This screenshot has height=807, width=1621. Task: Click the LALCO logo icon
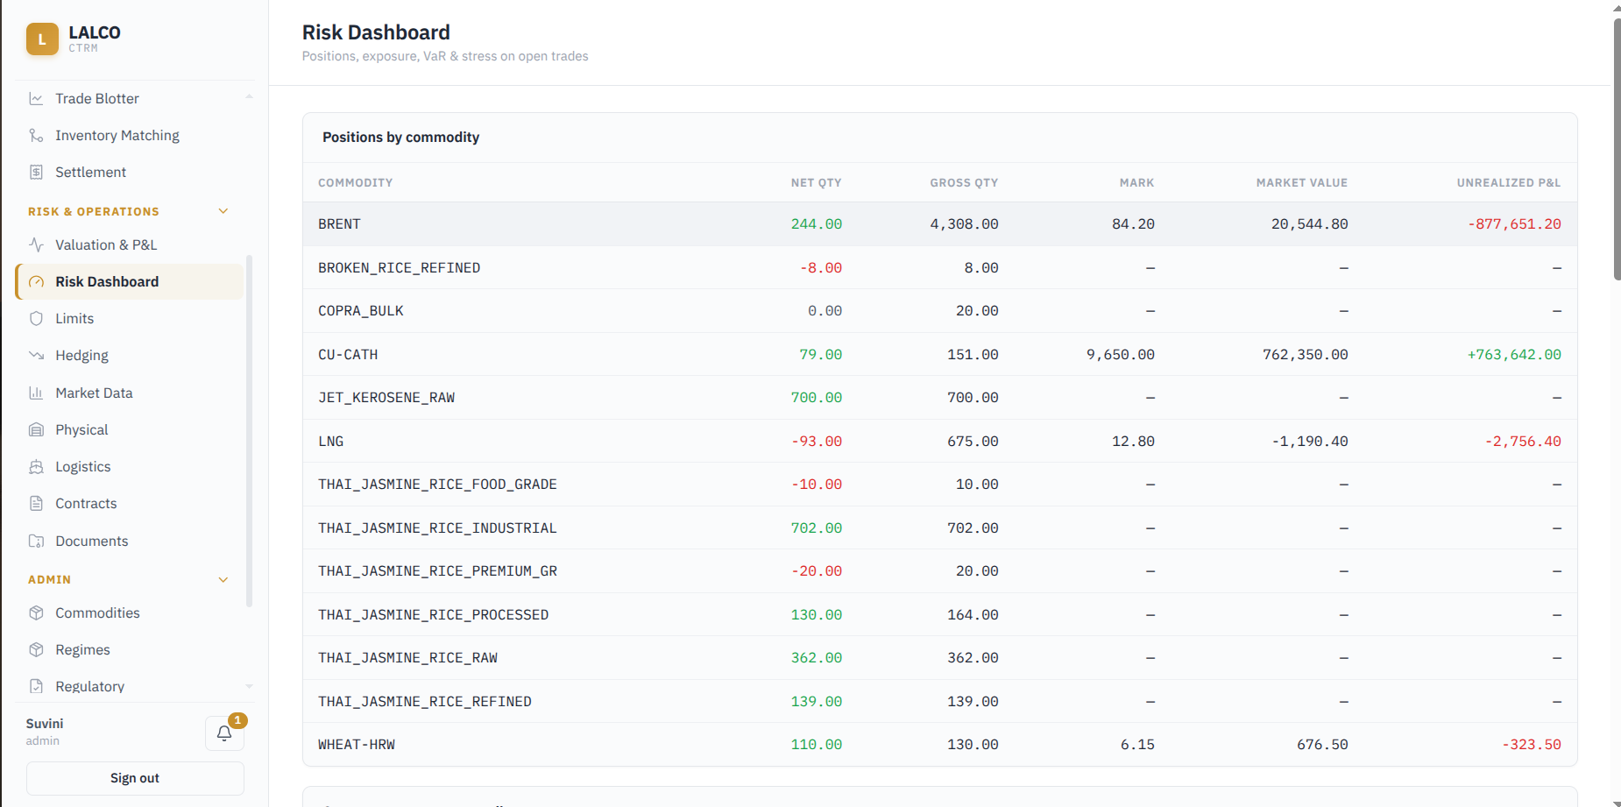pyautogui.click(x=42, y=39)
